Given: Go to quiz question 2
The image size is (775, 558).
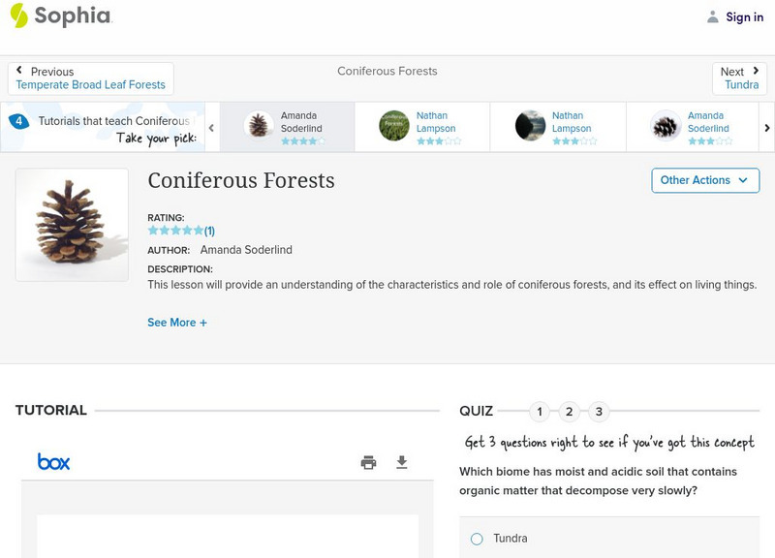Looking at the screenshot, I should coord(570,412).
